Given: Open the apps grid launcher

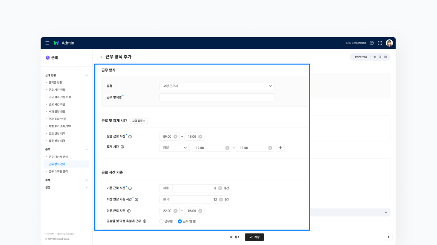Looking at the screenshot, I should (x=380, y=43).
